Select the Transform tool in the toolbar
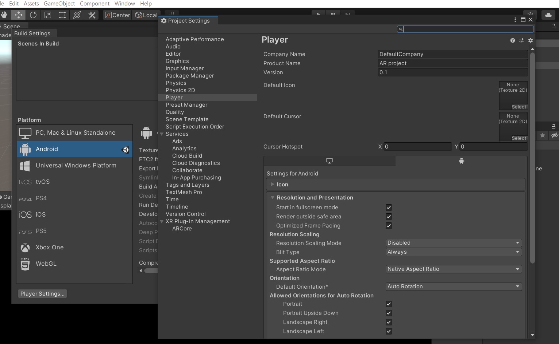Viewport: 559px width, 344px height. click(x=77, y=15)
